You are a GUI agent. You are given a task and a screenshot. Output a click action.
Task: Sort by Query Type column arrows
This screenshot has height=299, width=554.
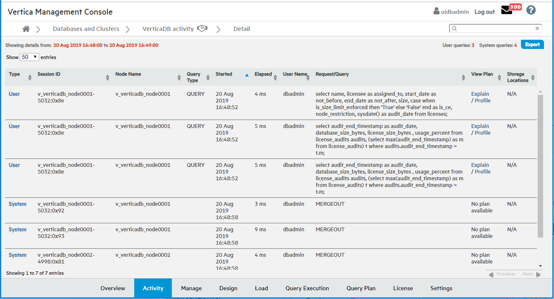(208, 77)
